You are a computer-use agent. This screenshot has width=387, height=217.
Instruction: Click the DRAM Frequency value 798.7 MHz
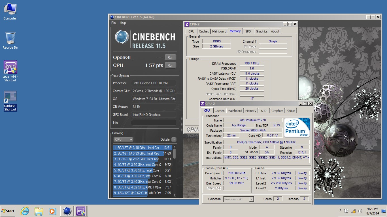[x=252, y=64]
